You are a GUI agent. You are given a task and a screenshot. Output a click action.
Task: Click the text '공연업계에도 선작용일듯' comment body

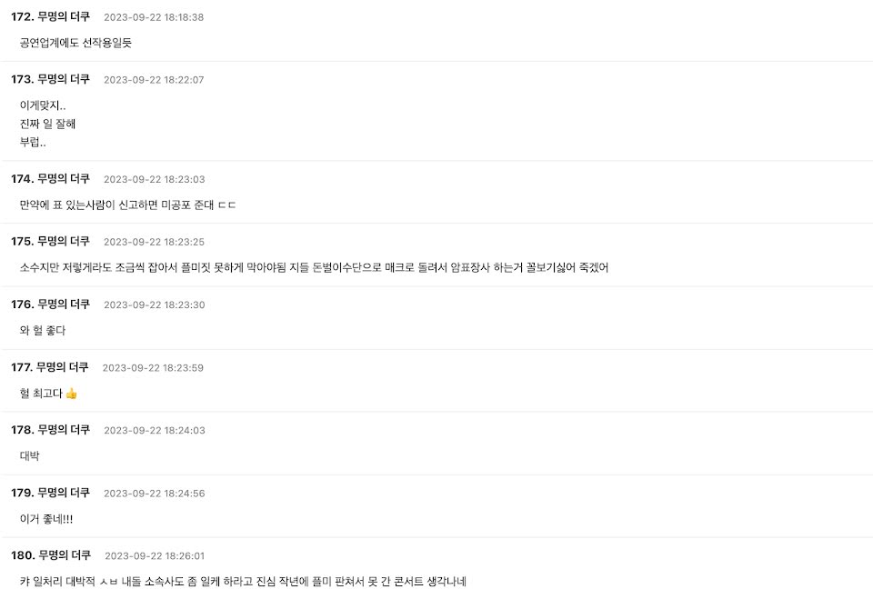pyautogui.click(x=75, y=43)
